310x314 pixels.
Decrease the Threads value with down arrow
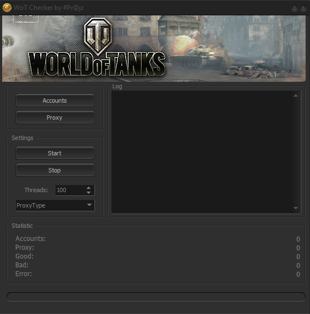click(89, 193)
